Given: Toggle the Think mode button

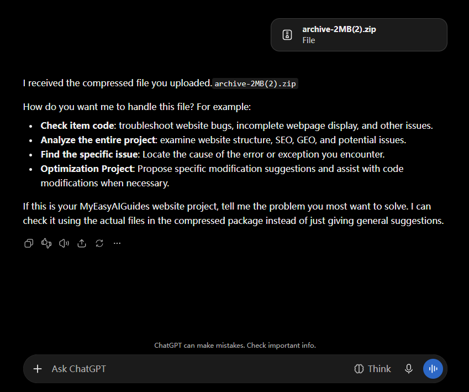Looking at the screenshot, I should (x=372, y=369).
